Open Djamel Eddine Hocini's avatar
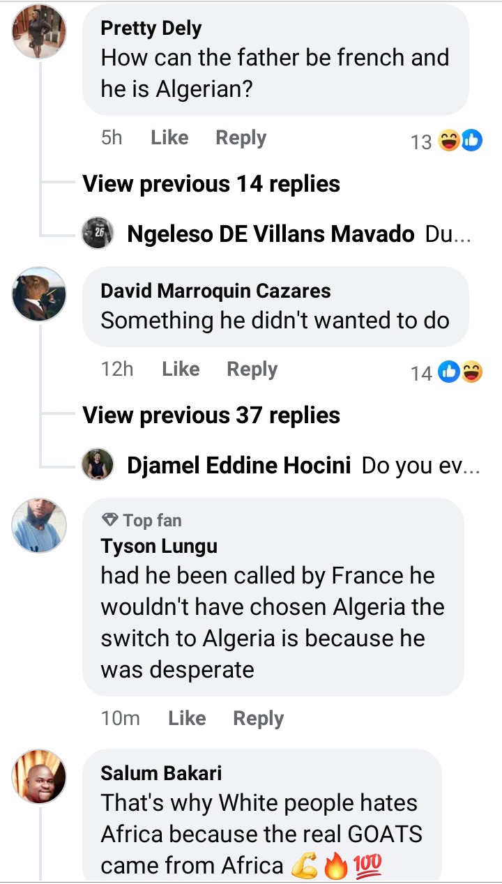 [98, 465]
